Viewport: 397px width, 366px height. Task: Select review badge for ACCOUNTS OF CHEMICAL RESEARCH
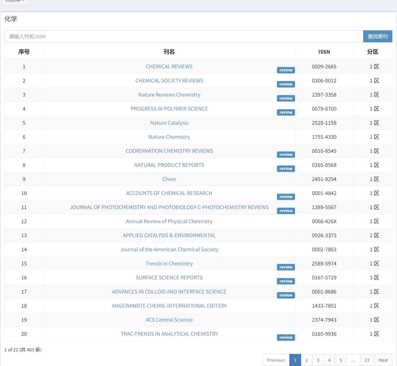(x=286, y=197)
